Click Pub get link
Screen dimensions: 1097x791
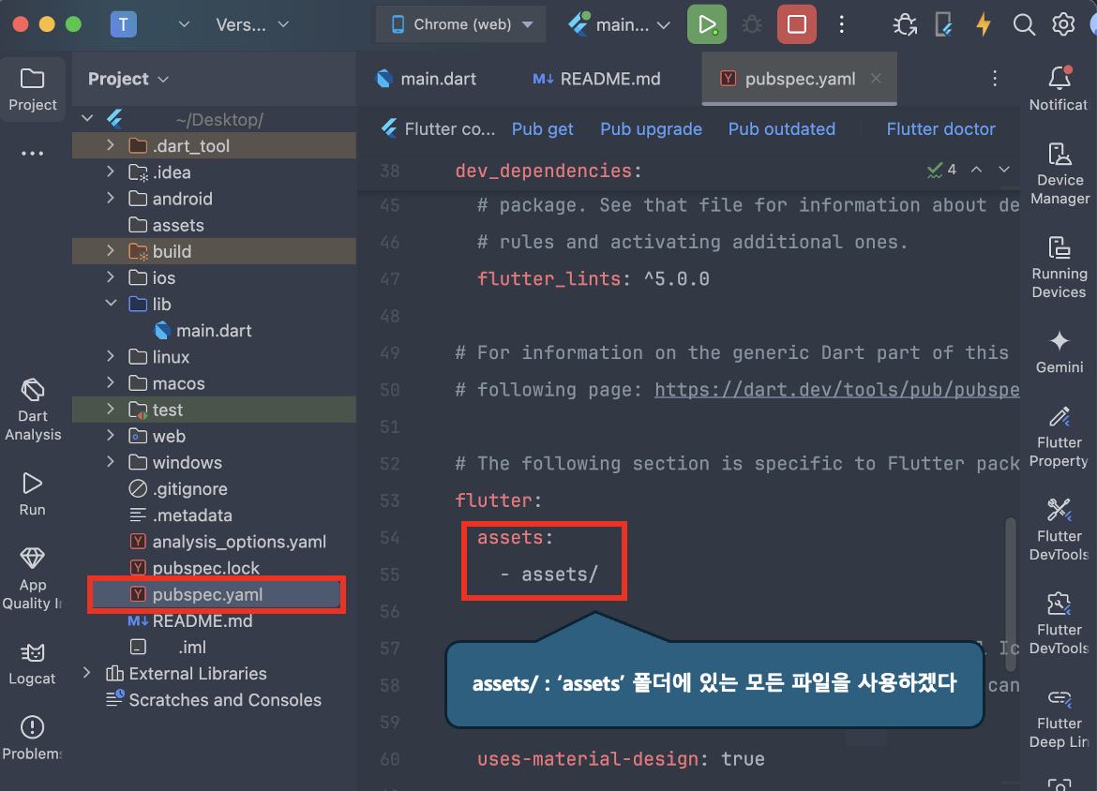click(x=542, y=129)
